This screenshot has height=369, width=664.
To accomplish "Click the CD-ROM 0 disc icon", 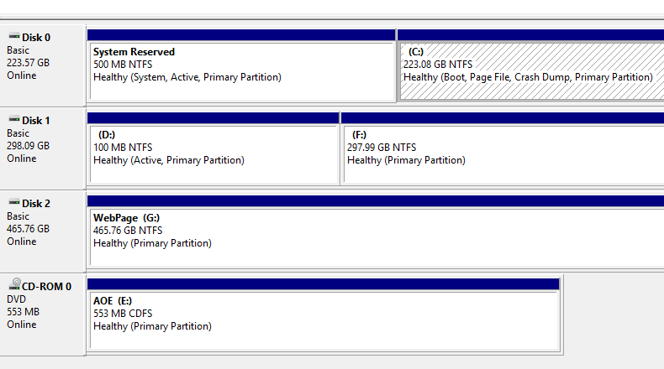I will 13,286.
